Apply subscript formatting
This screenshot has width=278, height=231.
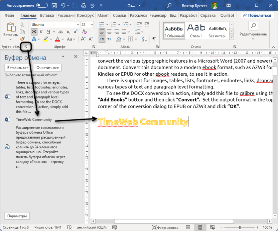click(68, 32)
